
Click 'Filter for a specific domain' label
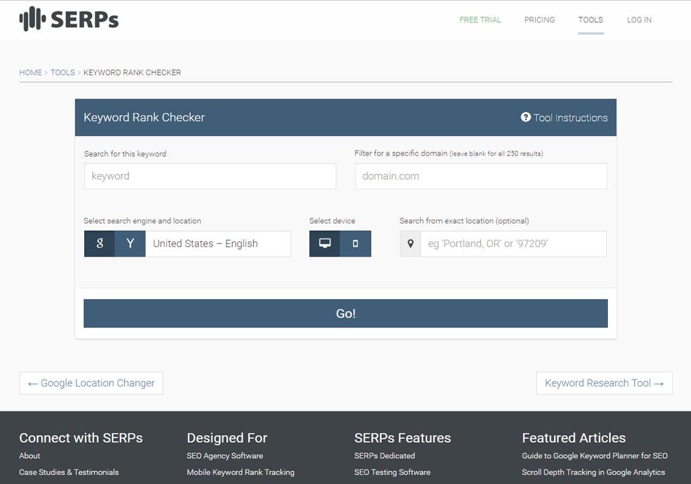(x=449, y=153)
